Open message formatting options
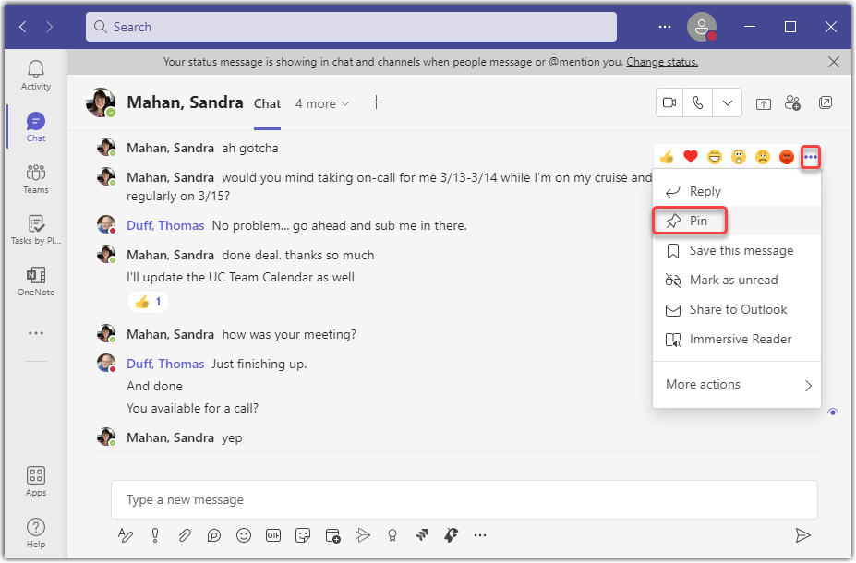Screen dimensions: 856x563 tap(126, 535)
